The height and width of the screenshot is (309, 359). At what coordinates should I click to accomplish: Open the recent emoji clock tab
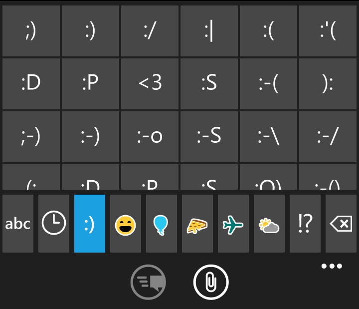[x=54, y=224]
